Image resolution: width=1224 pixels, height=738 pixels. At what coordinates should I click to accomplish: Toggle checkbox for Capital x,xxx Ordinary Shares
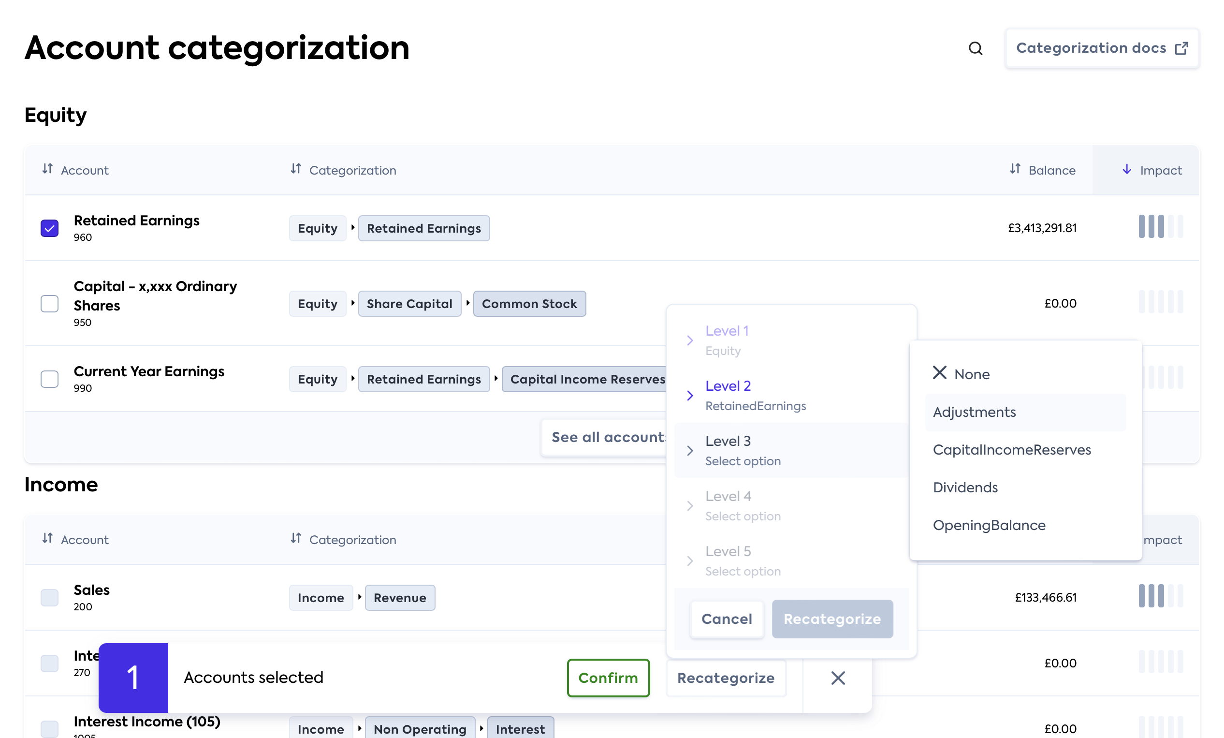click(x=50, y=303)
